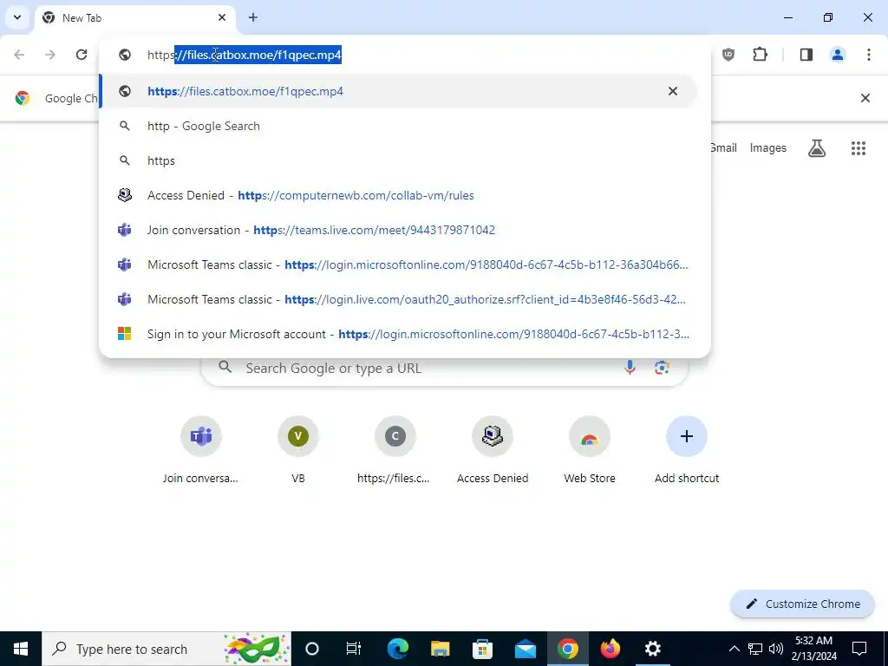Open the Access Denied shortcut tile
The height and width of the screenshot is (666, 888).
point(493,450)
